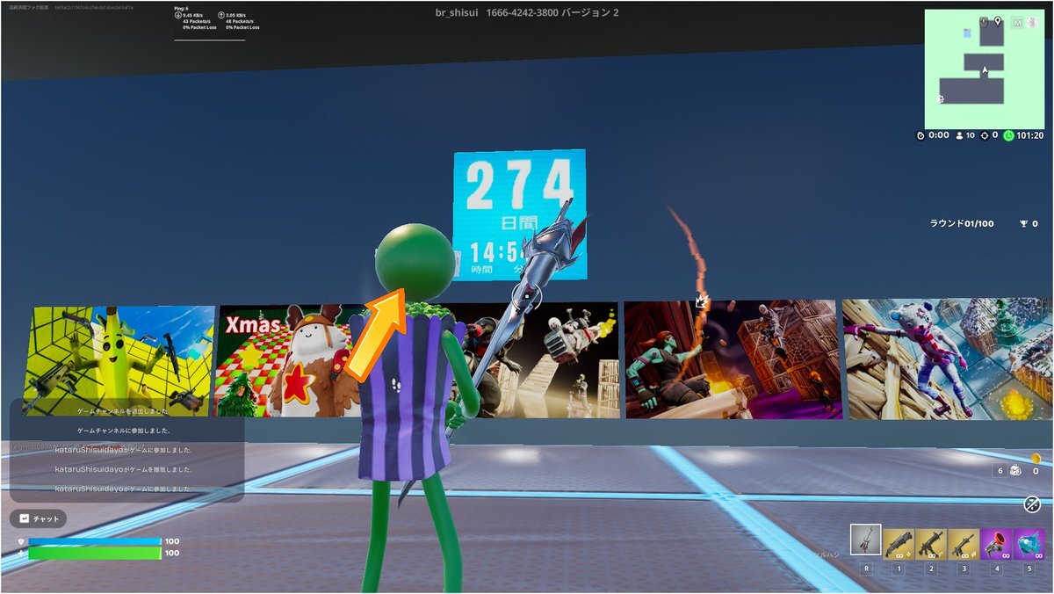This screenshot has height=594, width=1054.
Task: Select the rifle in slot 3
Action: coord(964,543)
